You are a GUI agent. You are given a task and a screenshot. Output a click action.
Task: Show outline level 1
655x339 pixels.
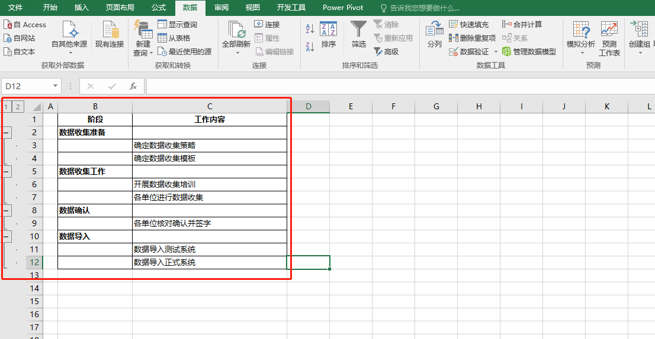pos(6,107)
